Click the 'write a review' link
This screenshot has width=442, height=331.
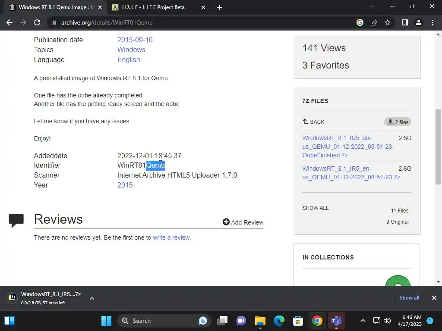tap(171, 237)
